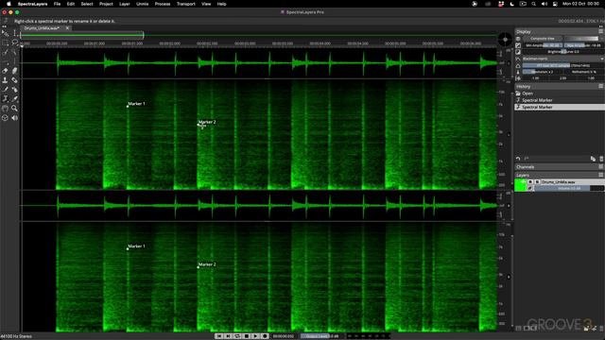Select the amplify tool beside the eraser
Viewport: 605px width, 340px height.
pyautogui.click(x=15, y=71)
